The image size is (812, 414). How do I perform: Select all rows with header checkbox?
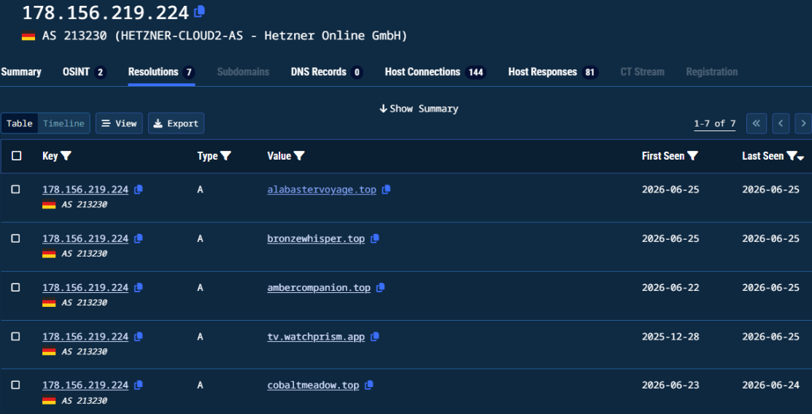pyautogui.click(x=17, y=156)
